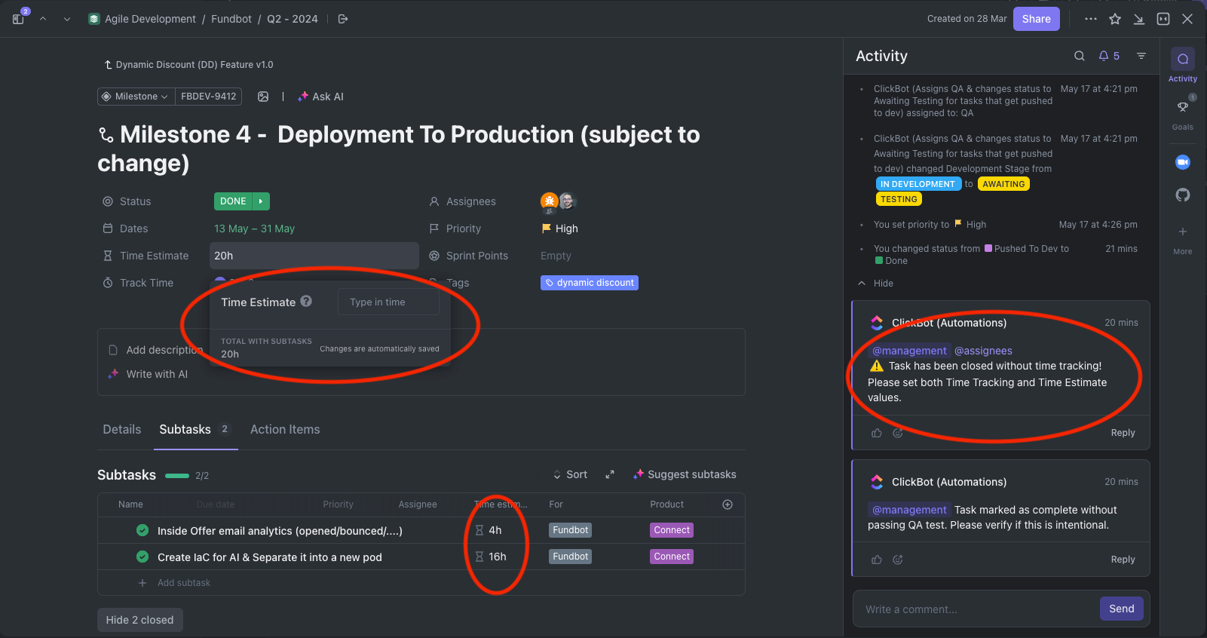Viewport: 1207px width, 638px height.
Task: Open Q2 - 2024 breadcrumb
Action: click(x=293, y=19)
